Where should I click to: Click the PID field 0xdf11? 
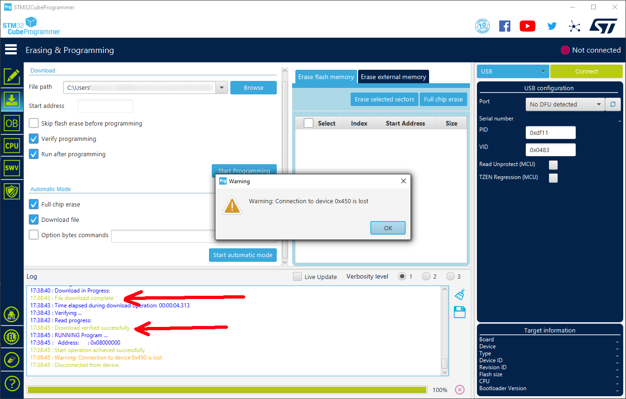pos(551,133)
